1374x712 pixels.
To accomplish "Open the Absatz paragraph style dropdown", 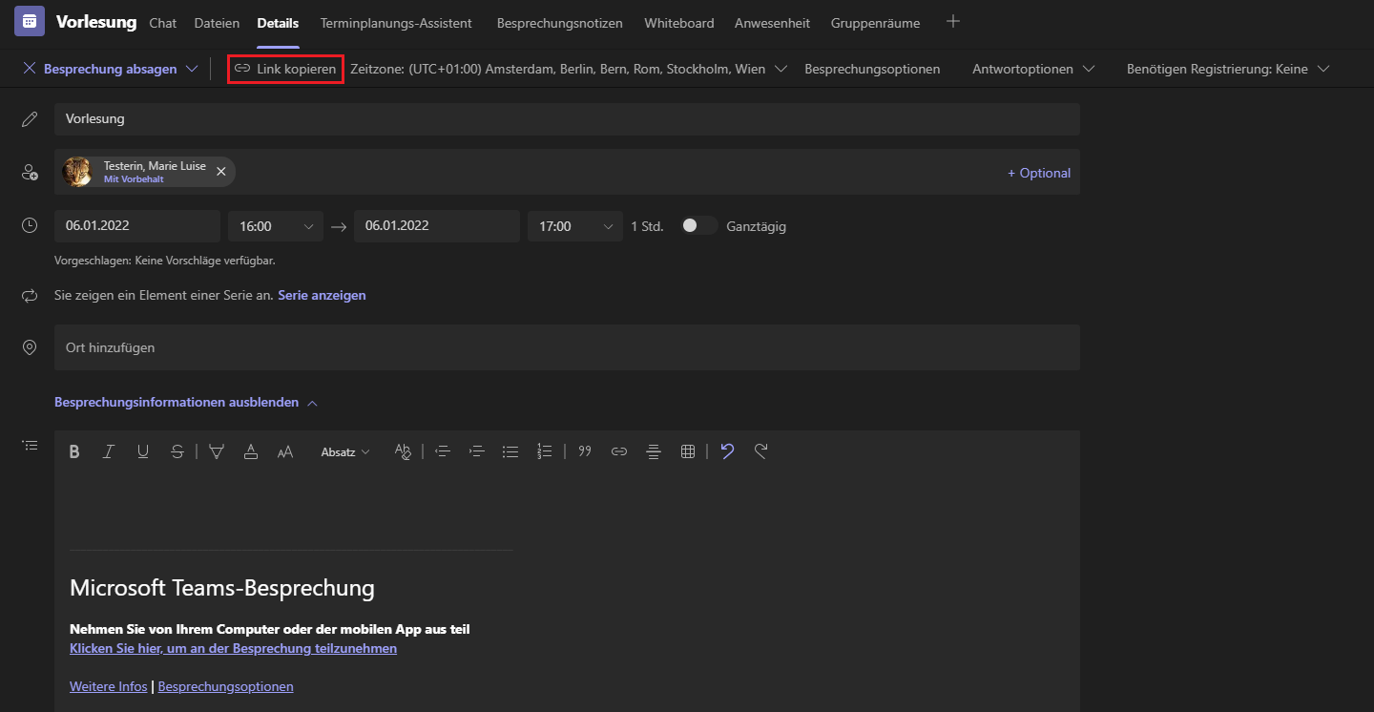I will pyautogui.click(x=345, y=451).
